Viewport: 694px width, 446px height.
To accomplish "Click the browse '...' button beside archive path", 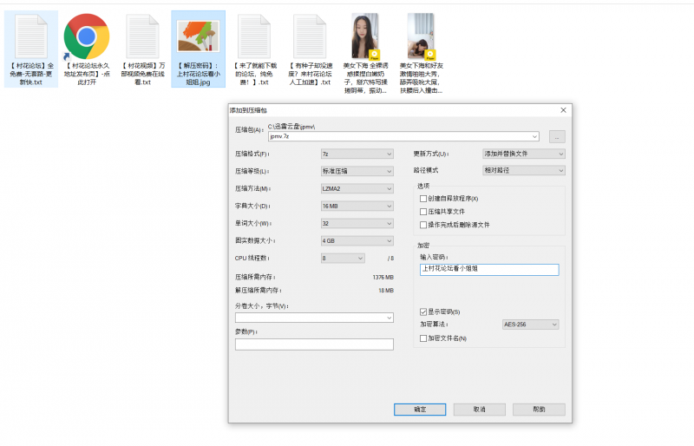I will tap(556, 136).
